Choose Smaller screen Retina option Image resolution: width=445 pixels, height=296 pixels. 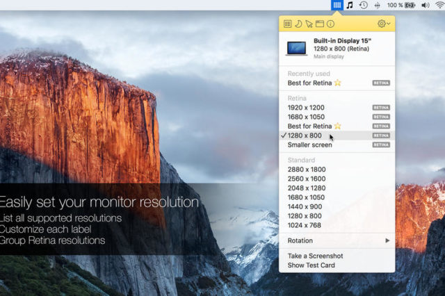309,145
